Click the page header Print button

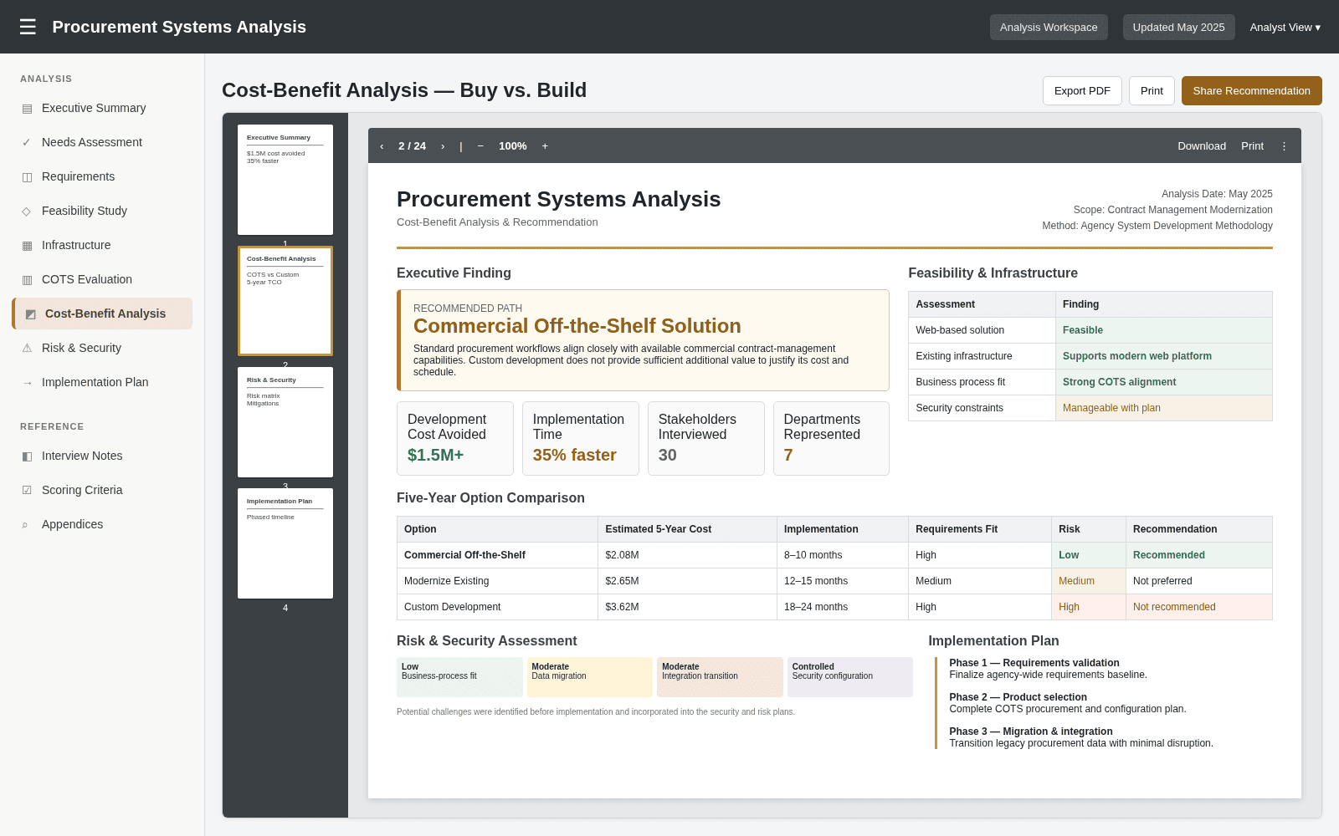coord(1152,91)
